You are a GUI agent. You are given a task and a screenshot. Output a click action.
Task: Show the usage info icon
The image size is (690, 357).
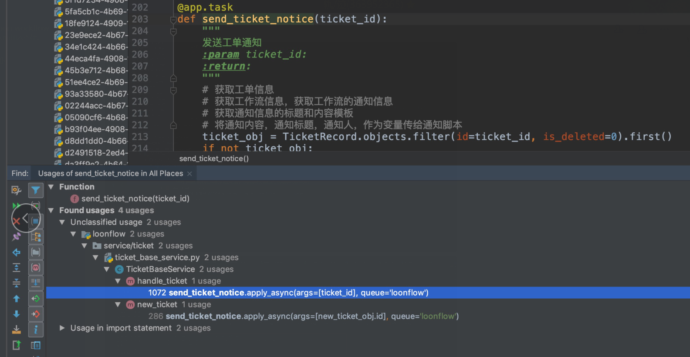(36, 330)
